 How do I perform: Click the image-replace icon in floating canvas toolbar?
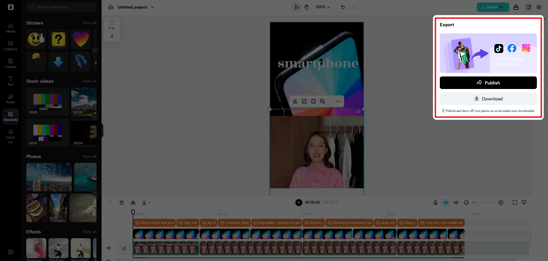[304, 101]
